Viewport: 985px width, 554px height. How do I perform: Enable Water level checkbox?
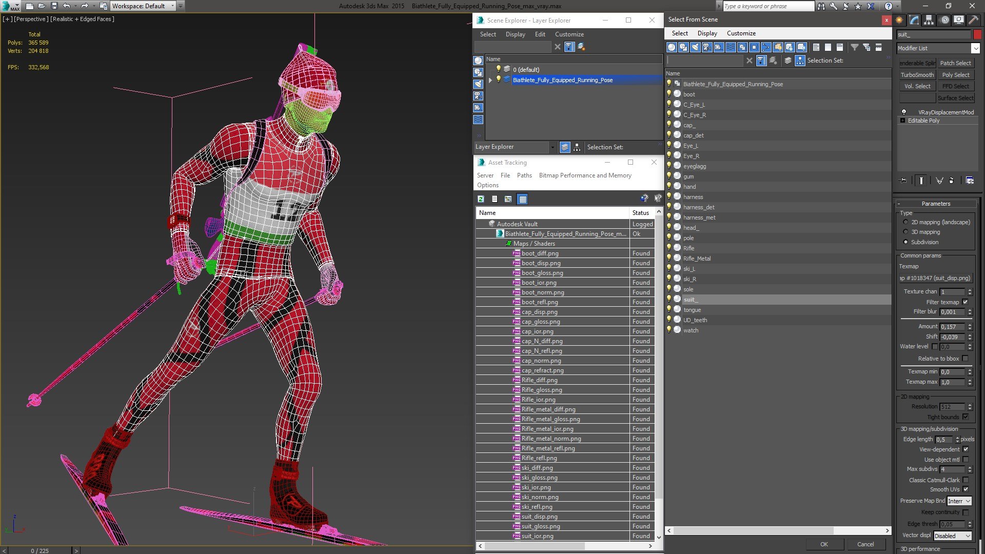[935, 346]
